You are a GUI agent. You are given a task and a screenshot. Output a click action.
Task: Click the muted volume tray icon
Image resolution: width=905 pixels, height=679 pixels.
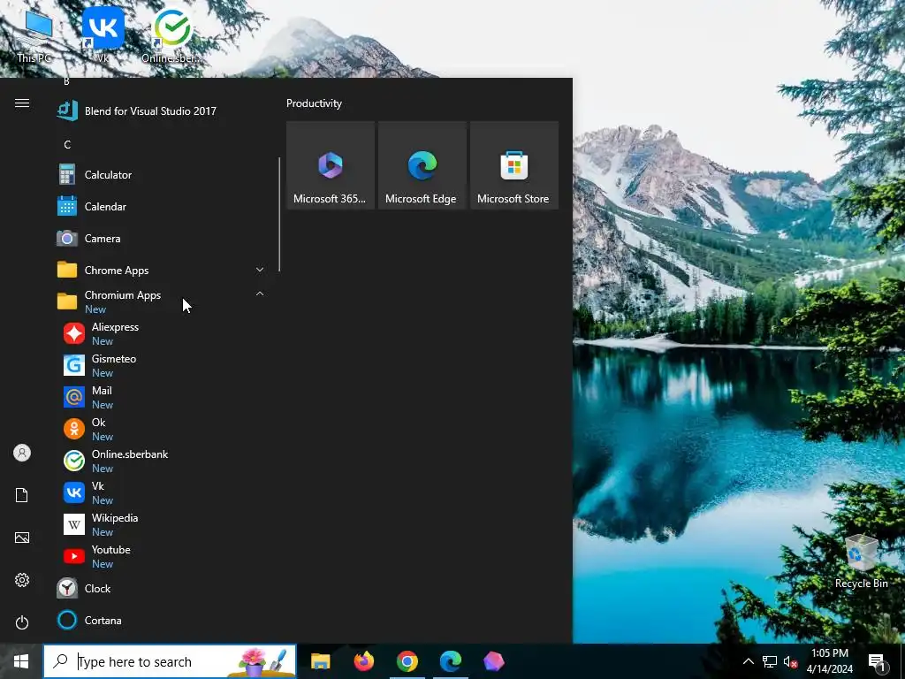click(x=790, y=661)
